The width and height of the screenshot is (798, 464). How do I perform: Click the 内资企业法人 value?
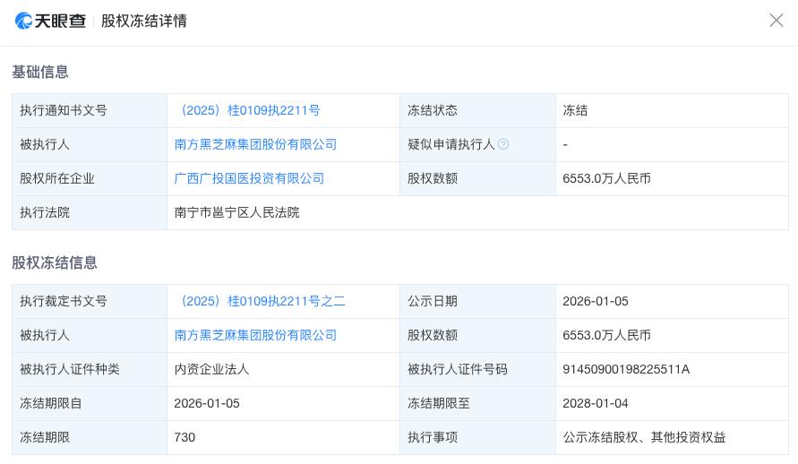[x=211, y=369]
